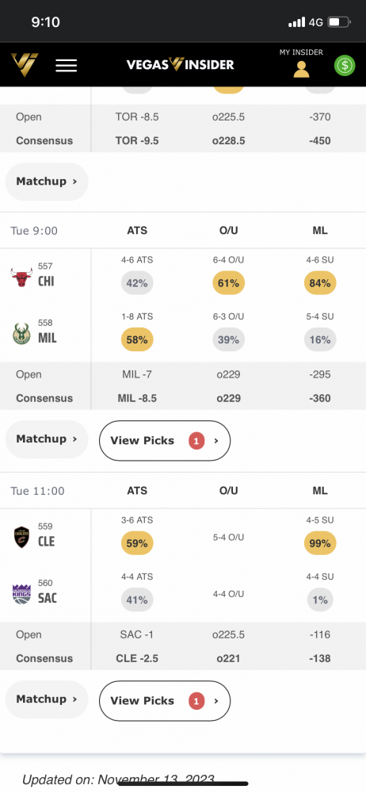Tap the Milwaukee Bucks team logo
The height and width of the screenshot is (793, 366).
[x=21, y=334]
